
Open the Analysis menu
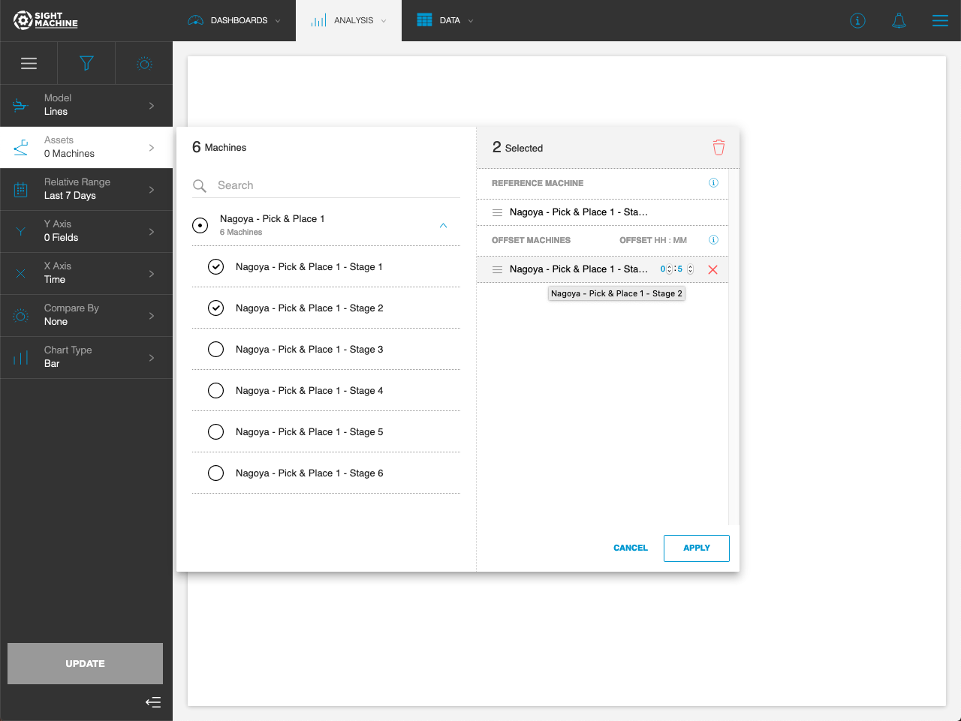pyautogui.click(x=349, y=20)
